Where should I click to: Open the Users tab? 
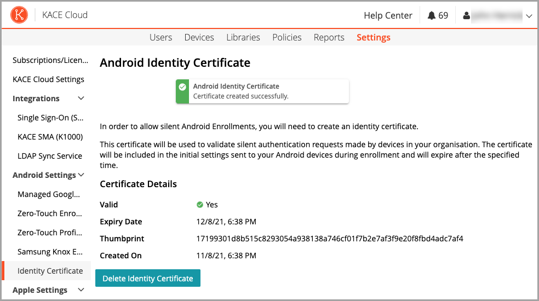160,37
